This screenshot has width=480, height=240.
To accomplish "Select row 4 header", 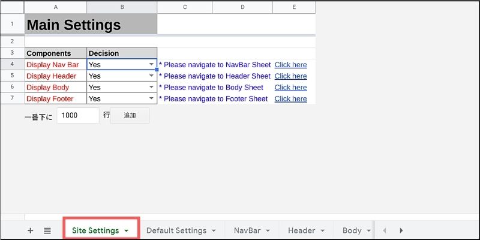I will click(12, 65).
